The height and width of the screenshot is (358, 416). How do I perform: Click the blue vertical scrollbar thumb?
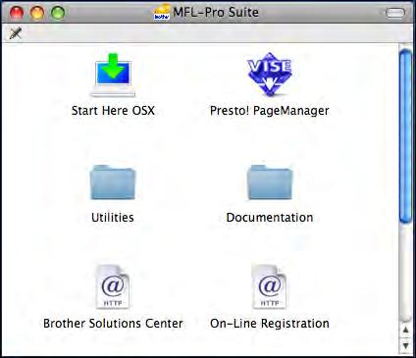405,136
